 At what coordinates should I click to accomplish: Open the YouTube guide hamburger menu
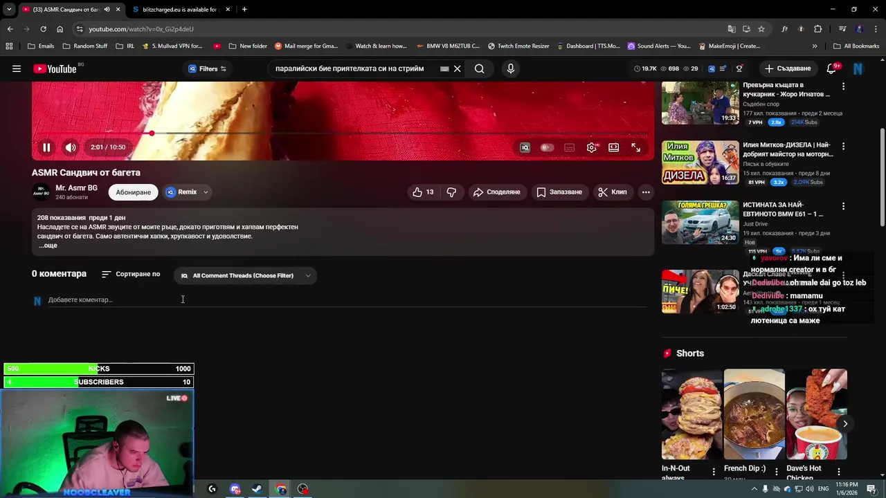tap(17, 68)
